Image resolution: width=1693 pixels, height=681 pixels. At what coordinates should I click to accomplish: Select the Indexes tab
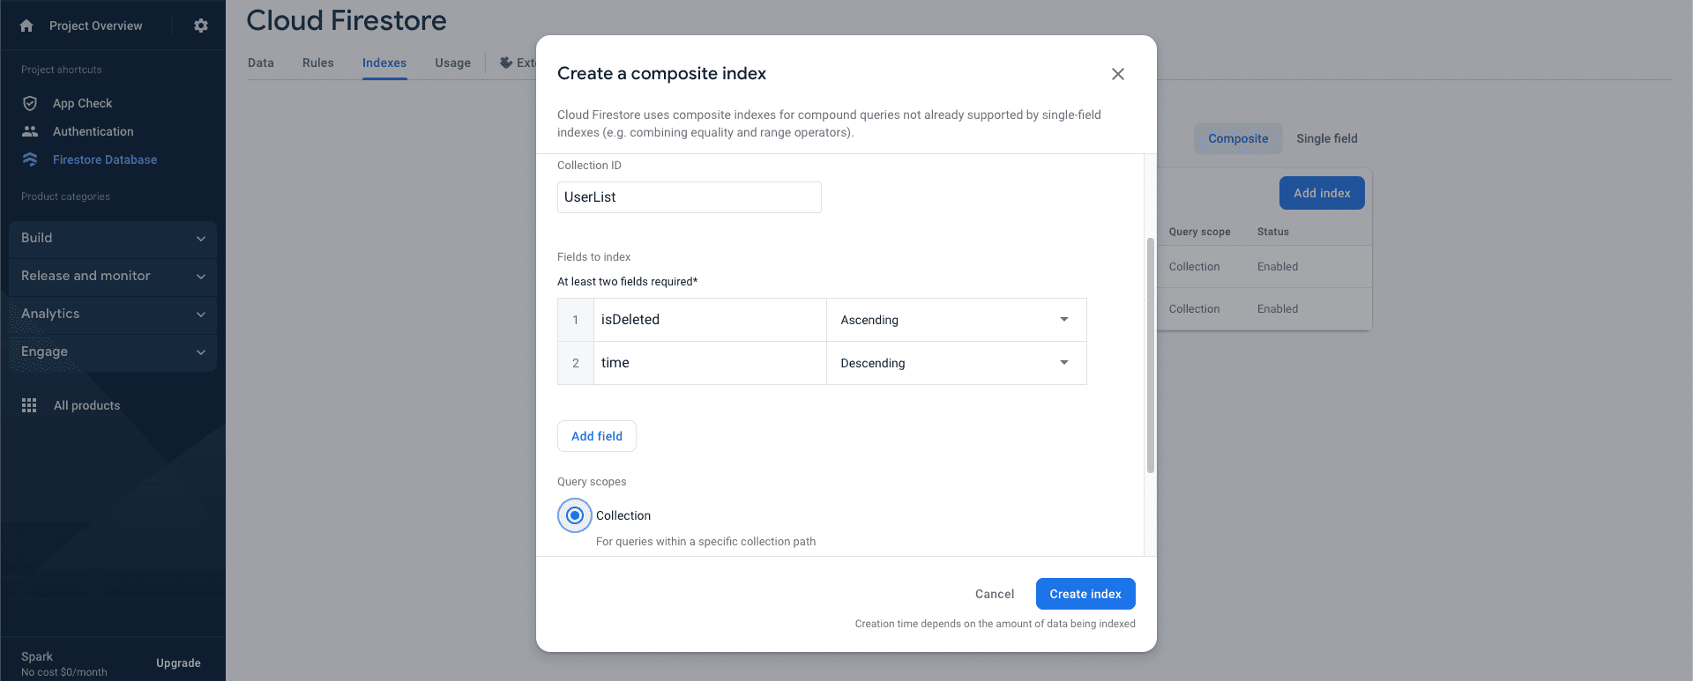click(384, 63)
